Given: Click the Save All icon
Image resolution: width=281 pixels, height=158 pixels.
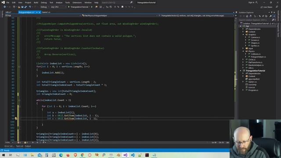Looking at the screenshot, I should click(x=25, y=7).
